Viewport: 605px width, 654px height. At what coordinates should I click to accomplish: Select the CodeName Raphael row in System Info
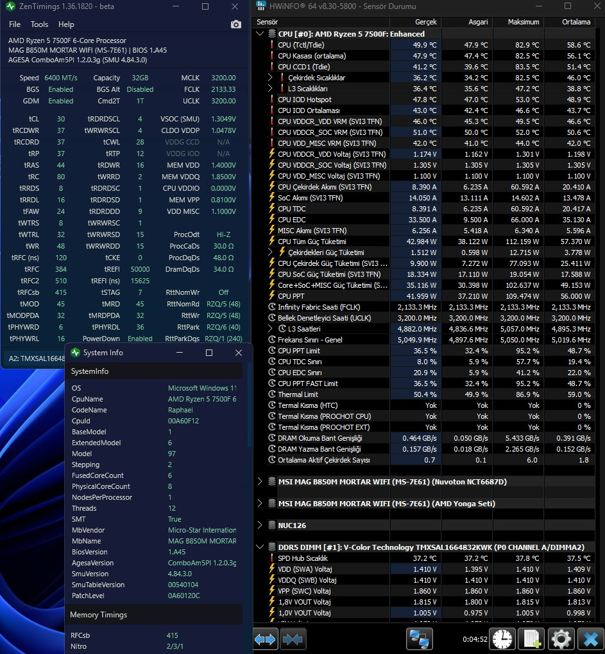pos(154,410)
